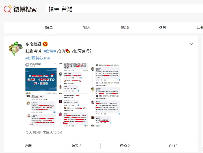Switch to the 综合 tab

[49, 27]
